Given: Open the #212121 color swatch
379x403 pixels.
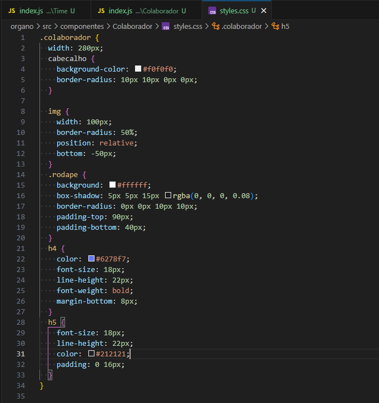Looking at the screenshot, I should 92,354.
